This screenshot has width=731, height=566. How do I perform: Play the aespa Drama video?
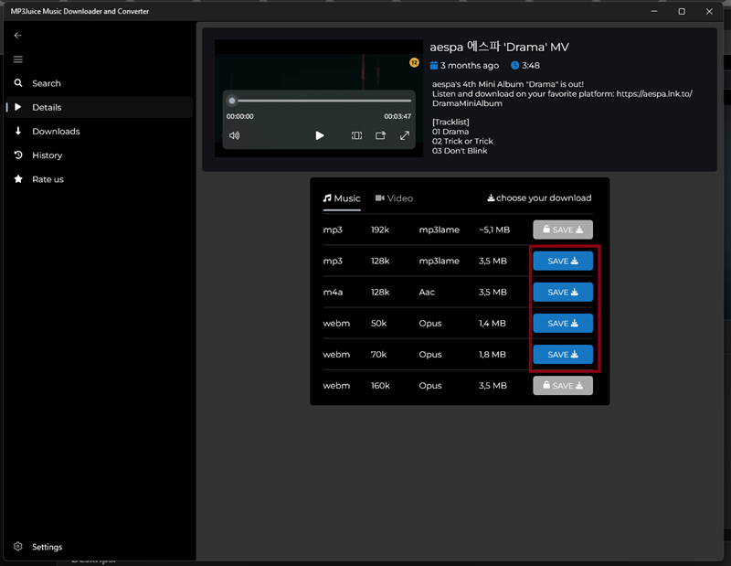point(319,135)
